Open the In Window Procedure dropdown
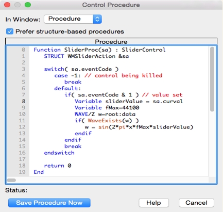The width and height of the screenshot is (223, 212). [x=73, y=19]
